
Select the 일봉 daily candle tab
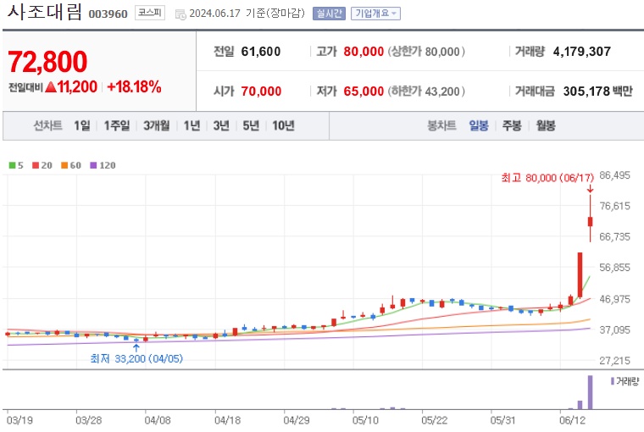tap(479, 125)
